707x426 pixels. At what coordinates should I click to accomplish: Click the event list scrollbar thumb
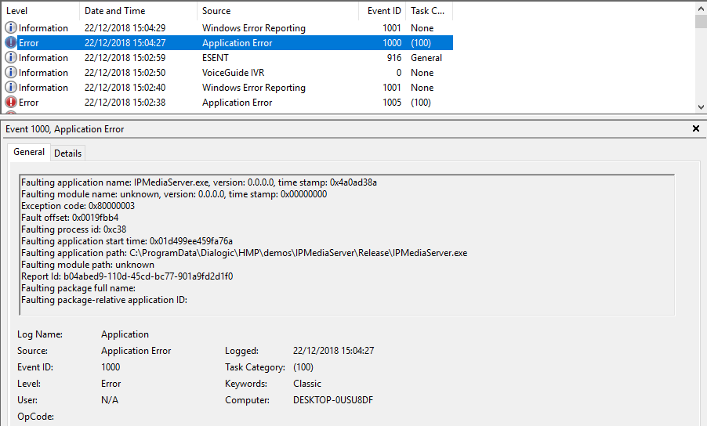point(701,21)
